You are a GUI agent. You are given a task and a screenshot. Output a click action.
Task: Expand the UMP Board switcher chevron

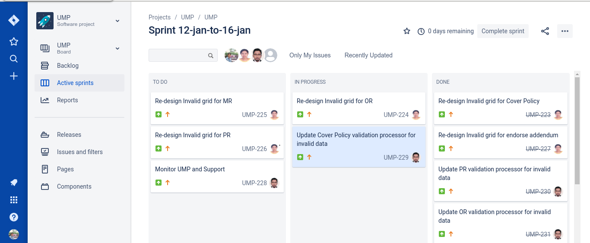(117, 48)
